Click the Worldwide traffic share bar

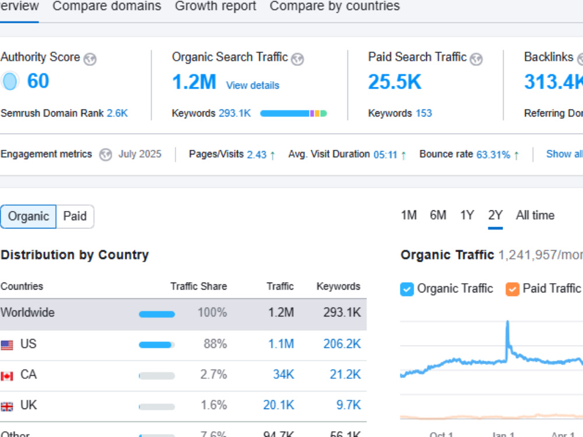[156, 315]
